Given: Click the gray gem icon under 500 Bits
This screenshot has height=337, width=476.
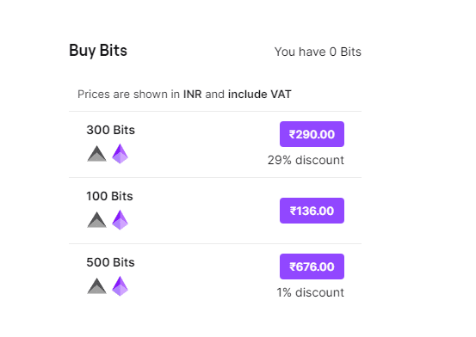Looking at the screenshot, I should [97, 285].
